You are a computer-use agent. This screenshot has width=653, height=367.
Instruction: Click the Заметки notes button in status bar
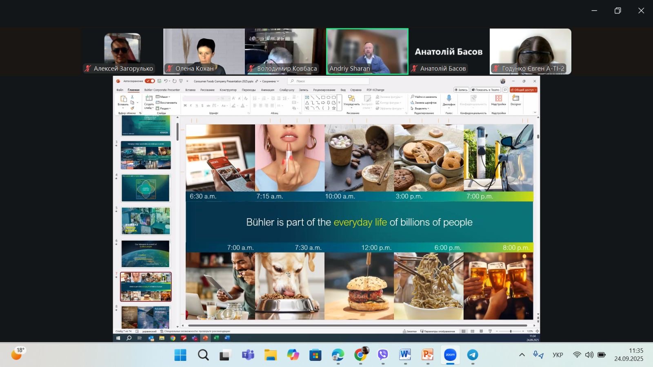(x=410, y=331)
